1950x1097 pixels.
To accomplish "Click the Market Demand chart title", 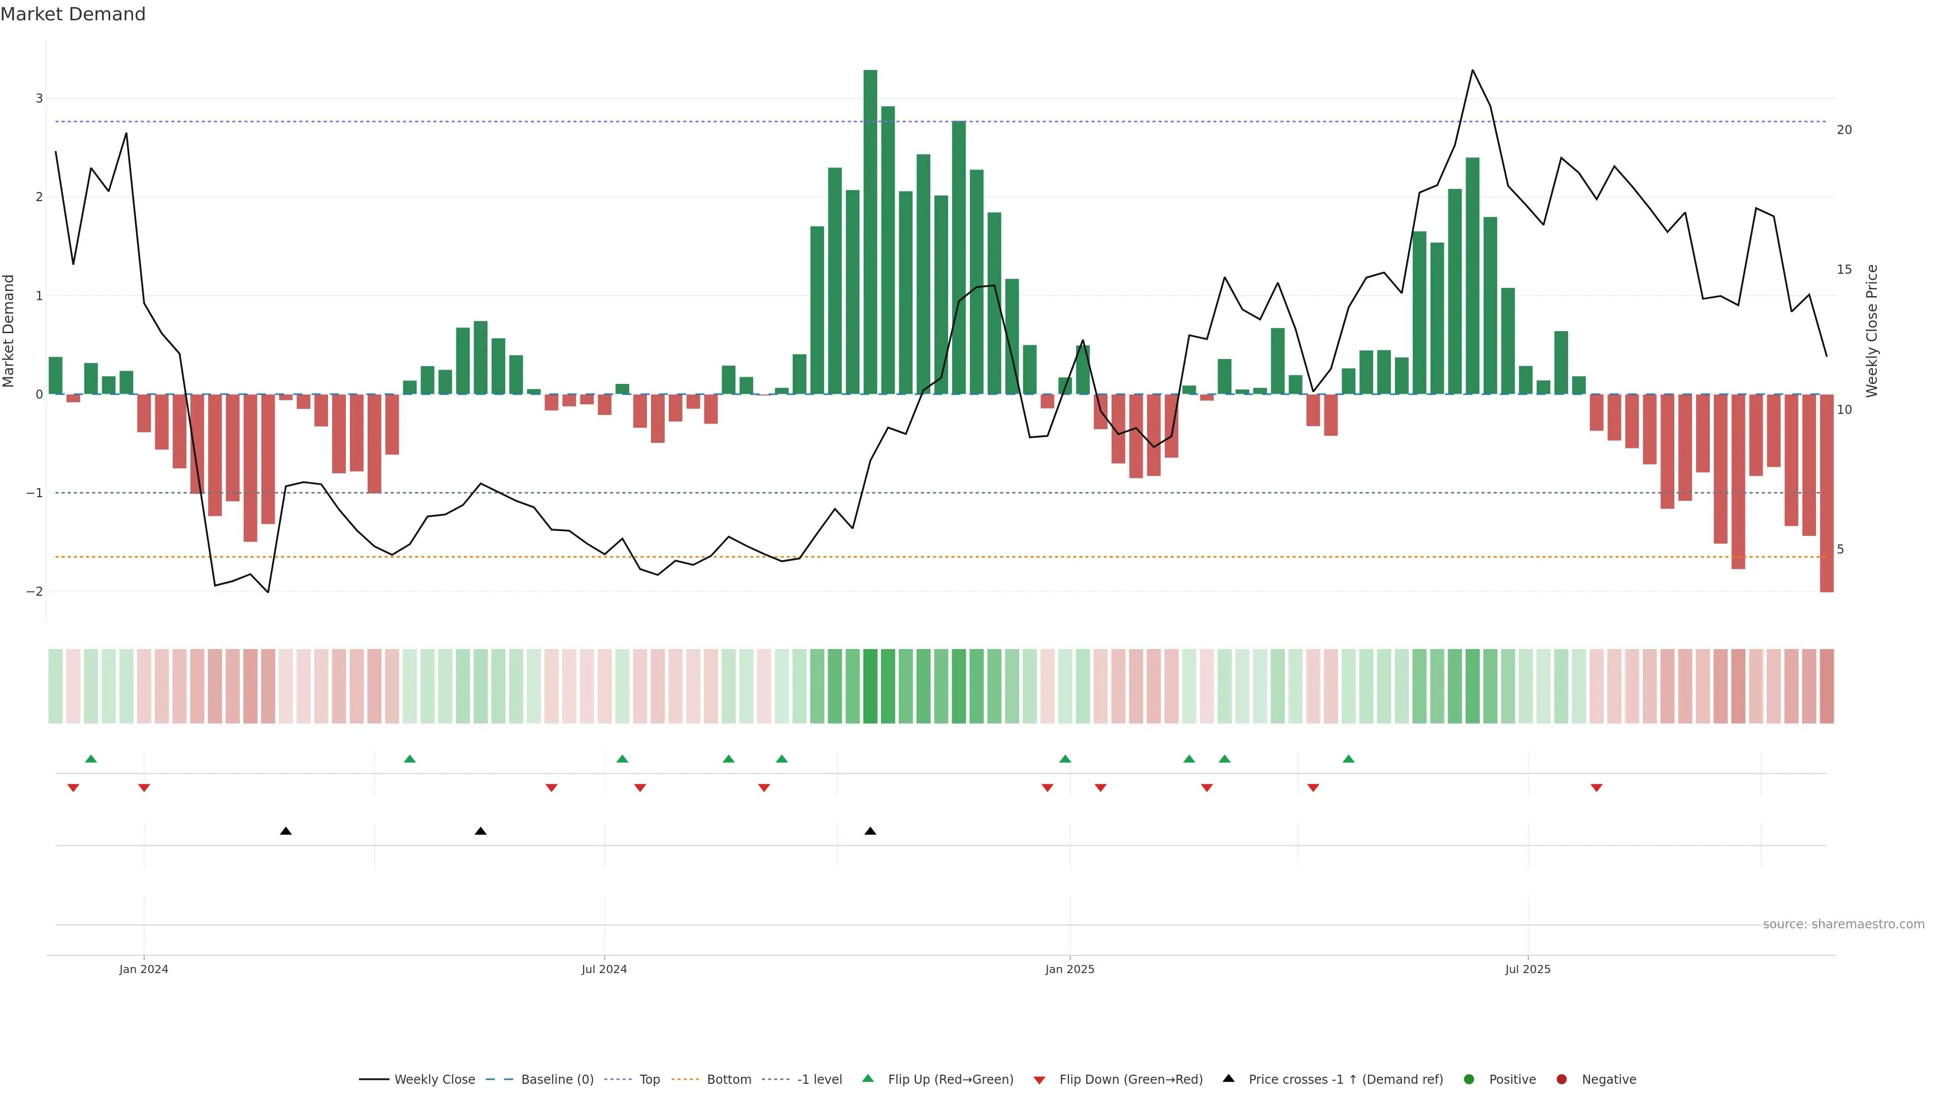I will point(73,14).
